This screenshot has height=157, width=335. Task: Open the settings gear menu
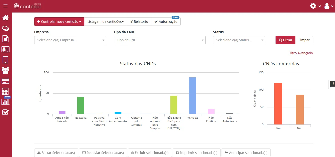pyautogui.click(x=315, y=6)
